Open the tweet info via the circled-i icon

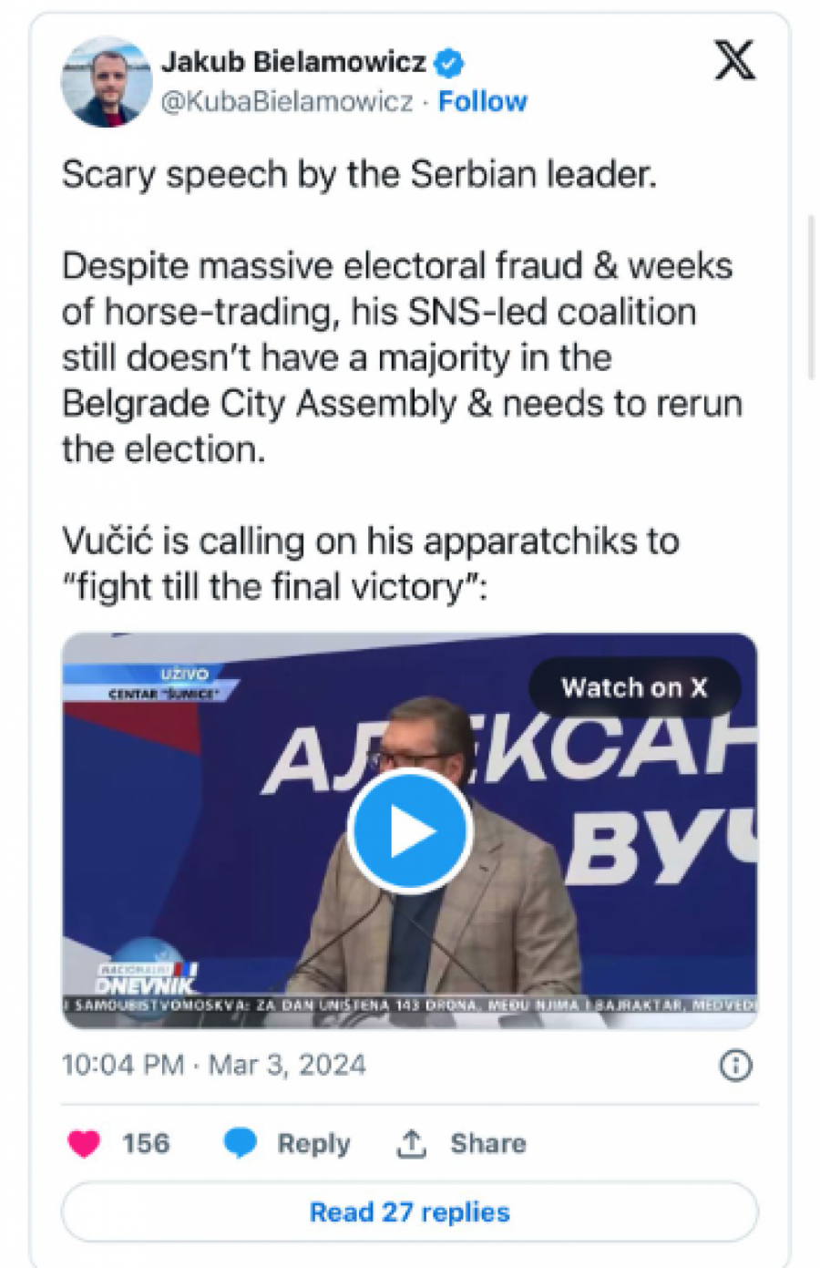click(734, 1064)
